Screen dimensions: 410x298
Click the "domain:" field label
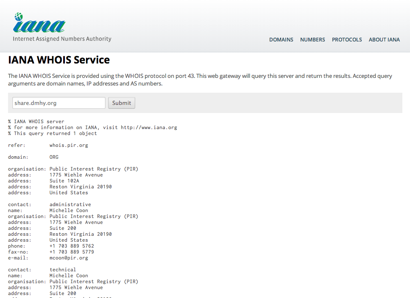click(18, 157)
